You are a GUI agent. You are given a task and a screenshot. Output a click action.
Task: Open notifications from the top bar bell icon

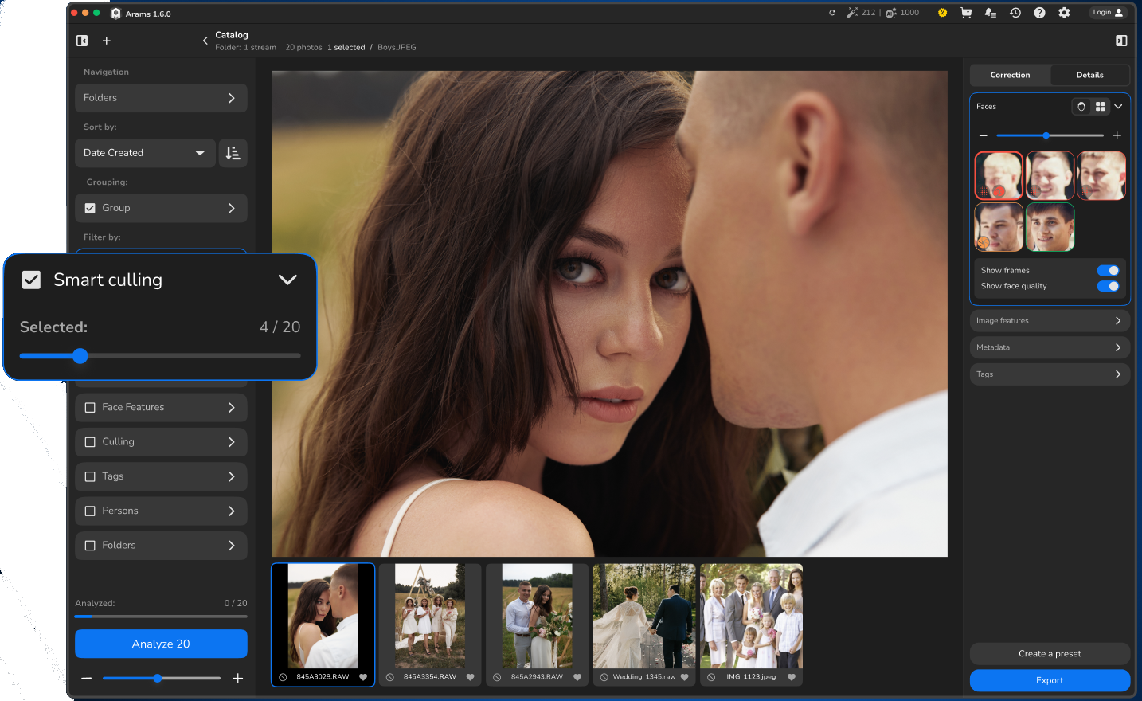click(991, 13)
